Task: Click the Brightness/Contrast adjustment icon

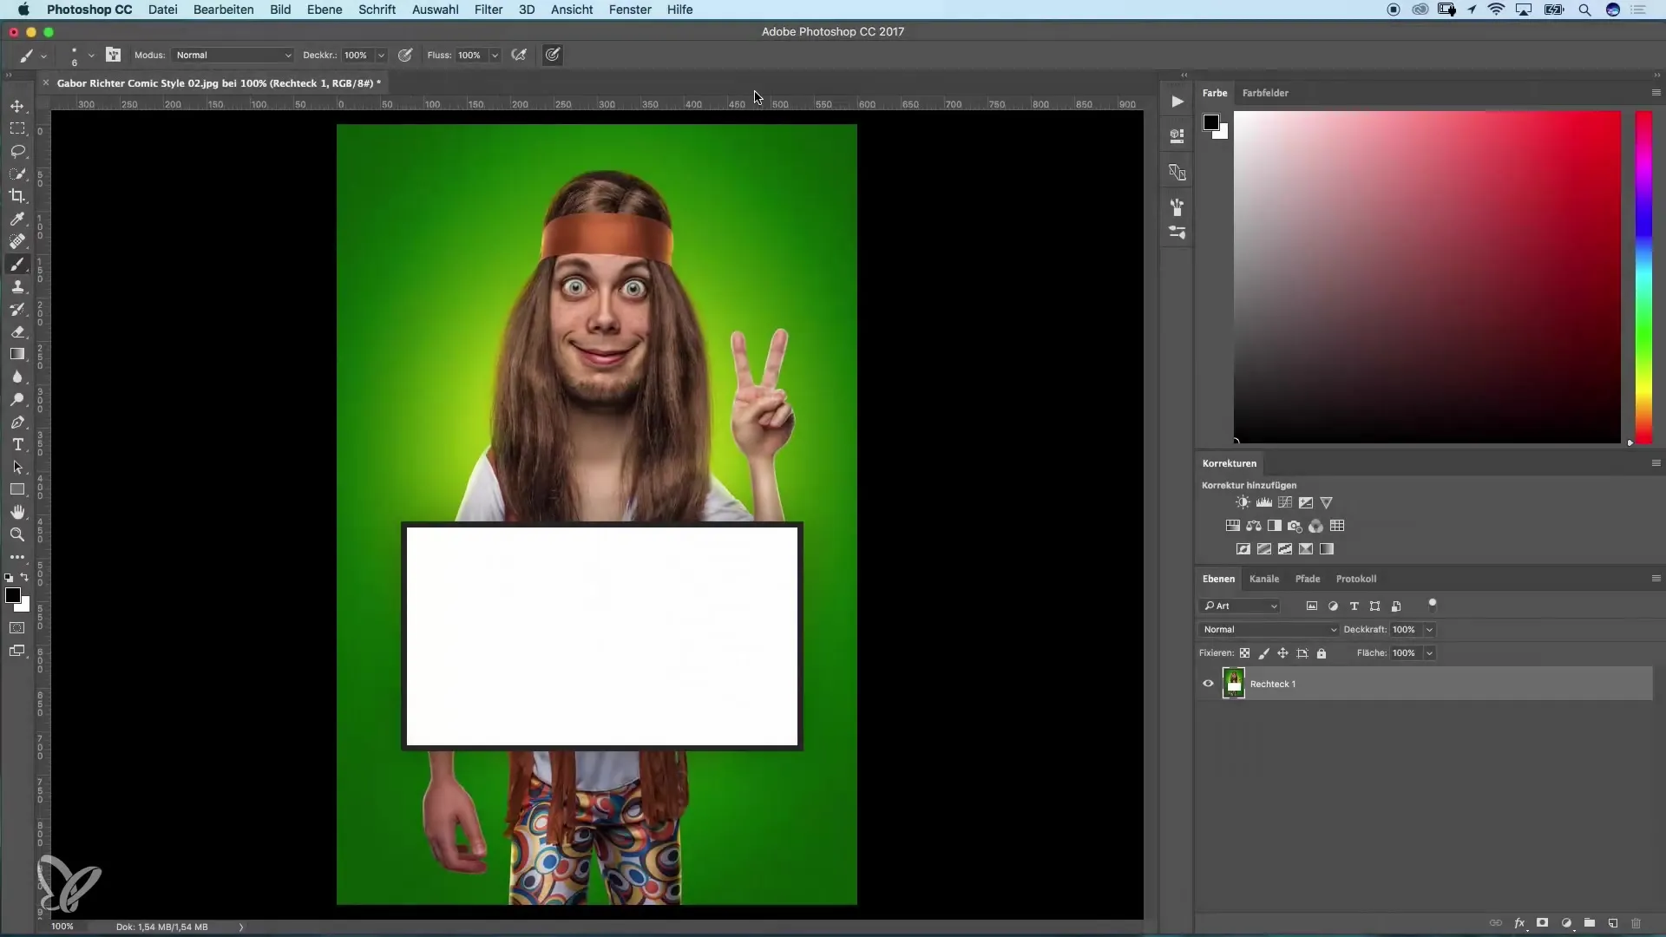Action: 1243,502
